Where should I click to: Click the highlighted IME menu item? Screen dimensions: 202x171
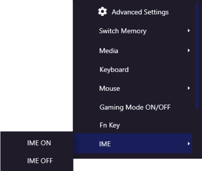click(133, 144)
